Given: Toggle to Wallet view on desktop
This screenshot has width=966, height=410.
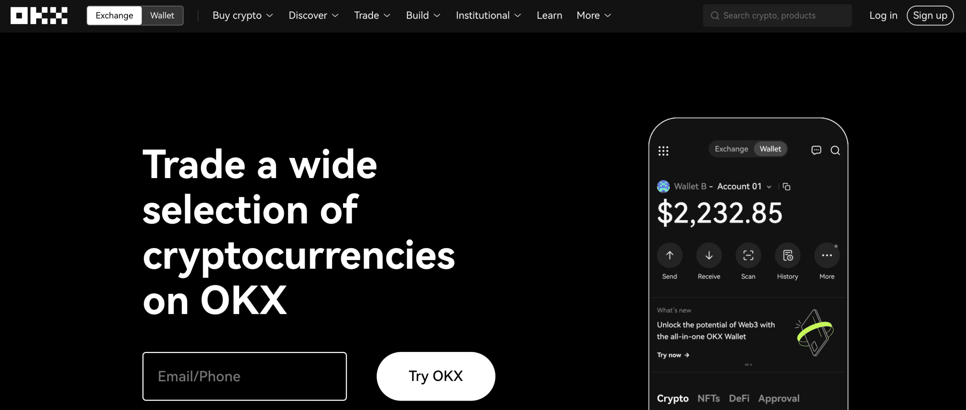Looking at the screenshot, I should (162, 15).
